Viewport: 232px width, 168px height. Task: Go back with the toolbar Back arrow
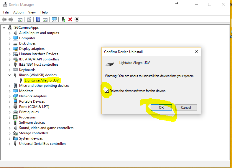(4, 19)
